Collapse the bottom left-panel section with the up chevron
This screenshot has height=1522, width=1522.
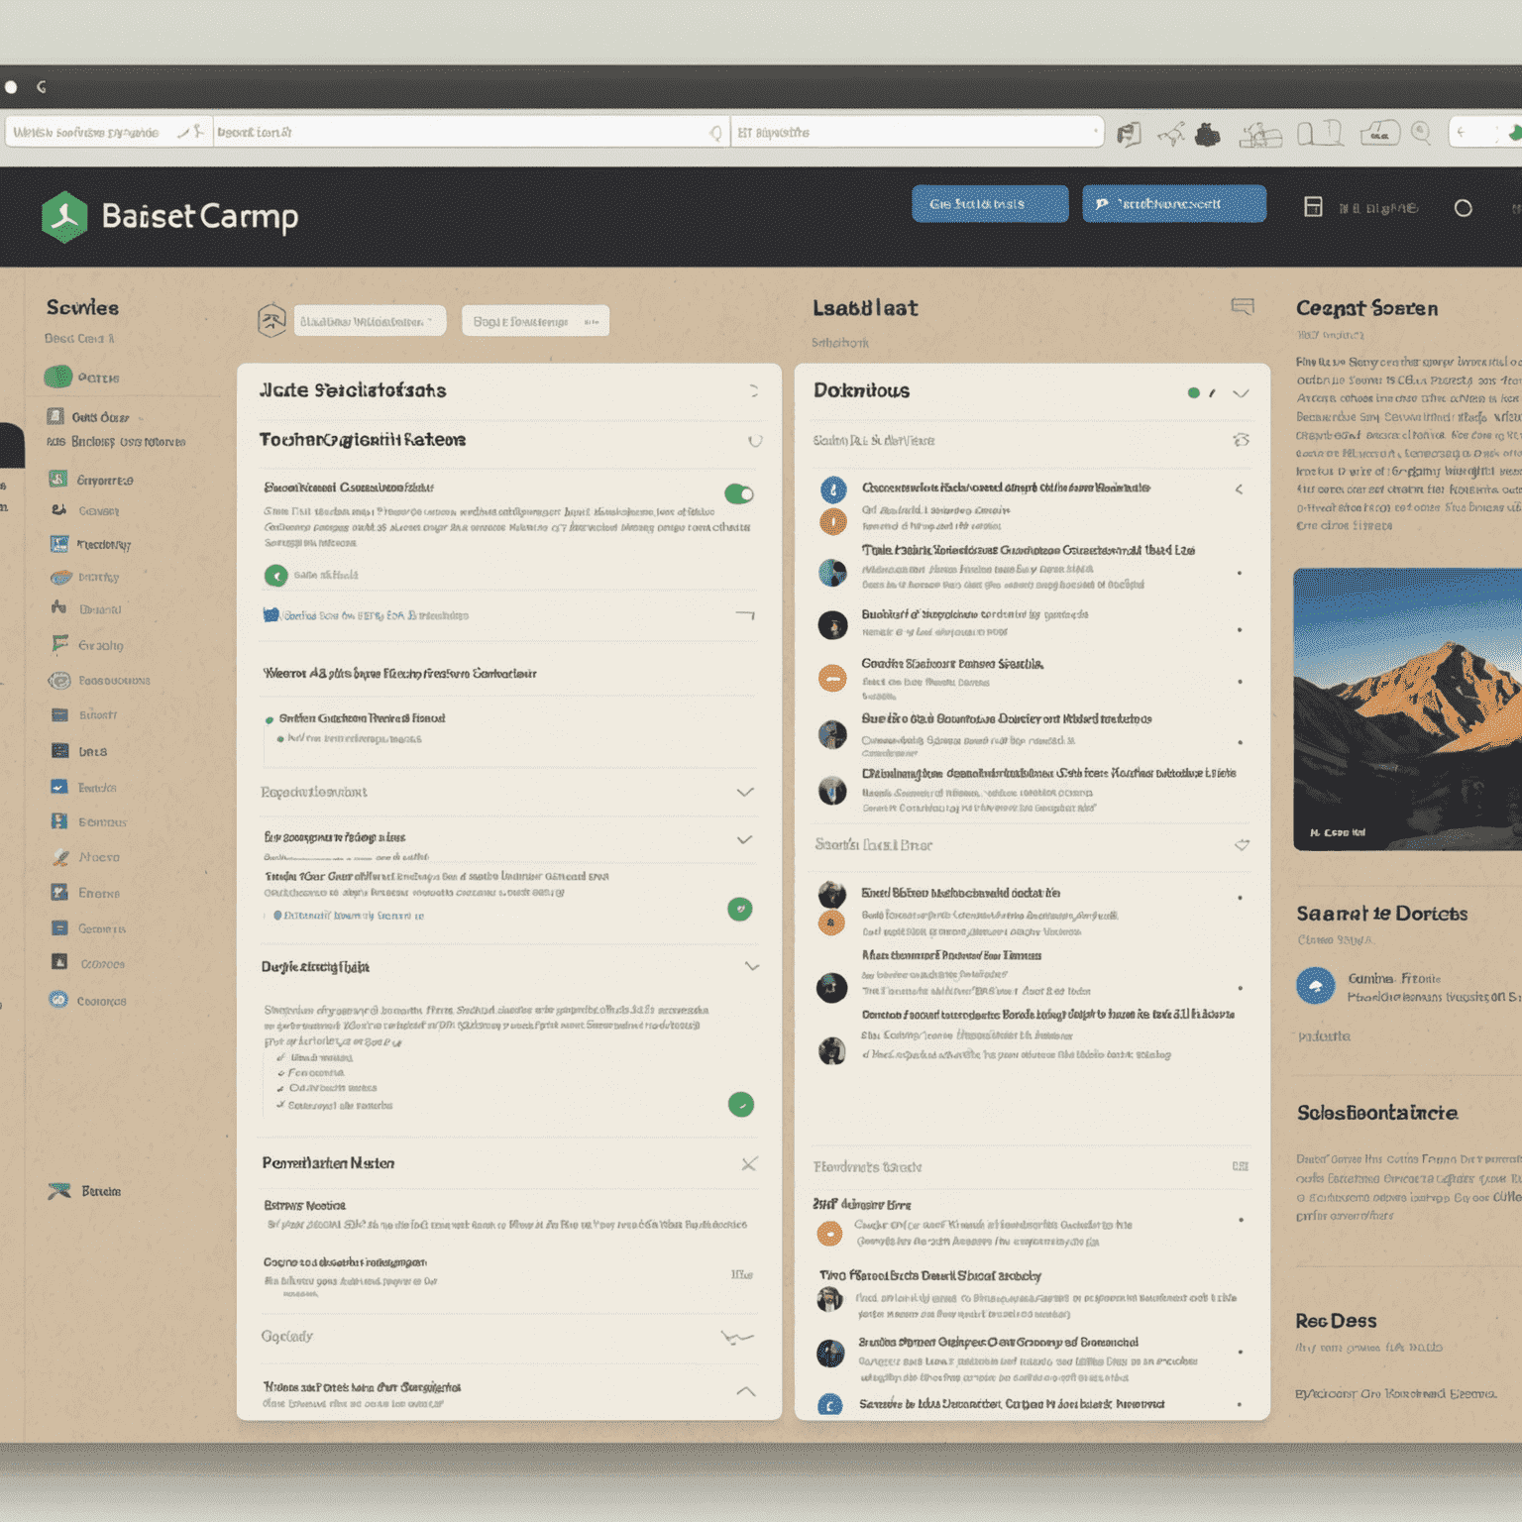tap(746, 1391)
